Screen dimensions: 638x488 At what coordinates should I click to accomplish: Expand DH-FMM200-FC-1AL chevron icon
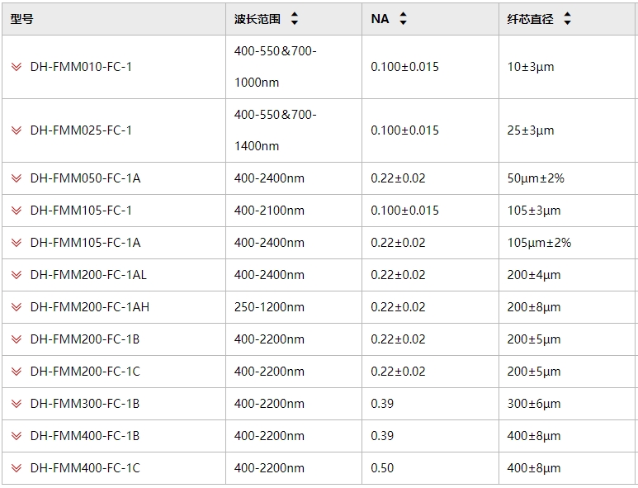17,275
